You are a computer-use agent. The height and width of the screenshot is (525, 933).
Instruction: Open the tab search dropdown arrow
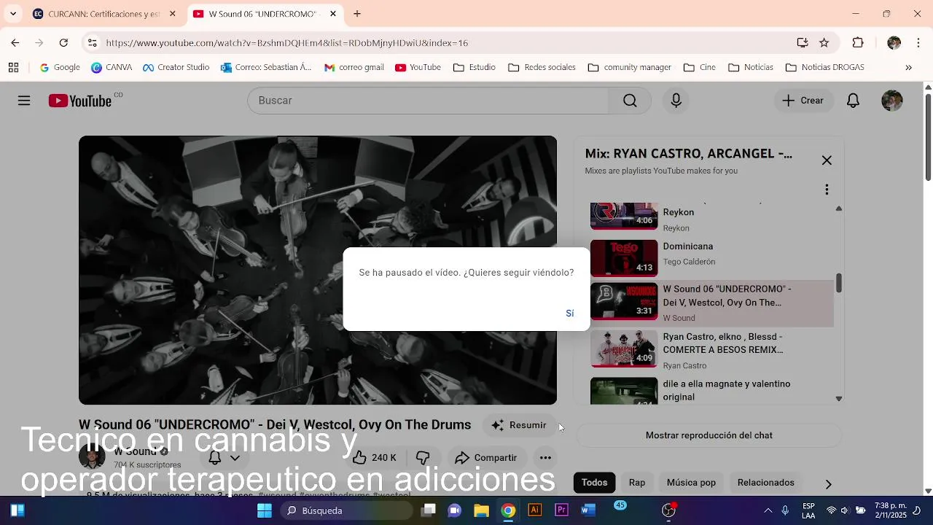click(x=13, y=14)
